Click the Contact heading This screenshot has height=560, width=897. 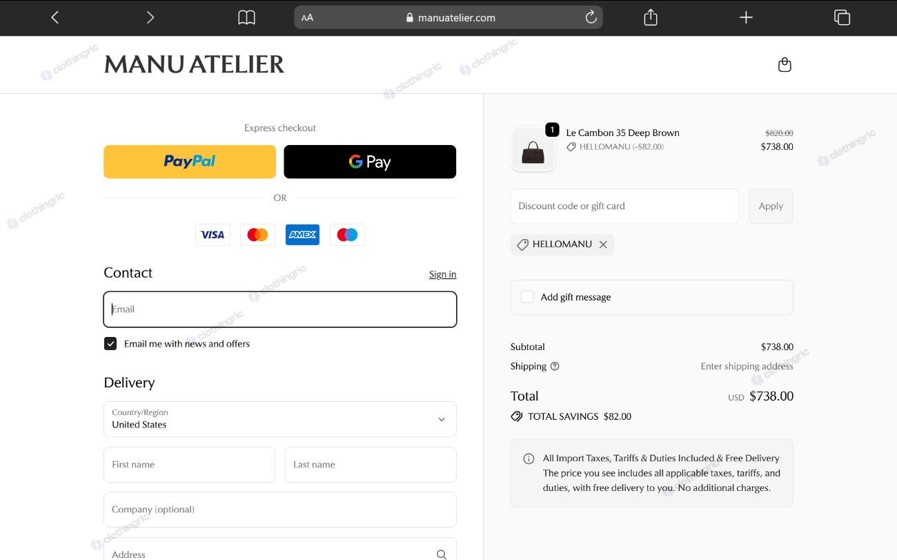click(128, 273)
